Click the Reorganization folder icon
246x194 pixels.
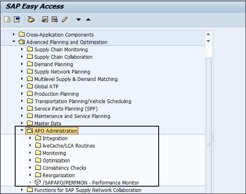point(38,175)
